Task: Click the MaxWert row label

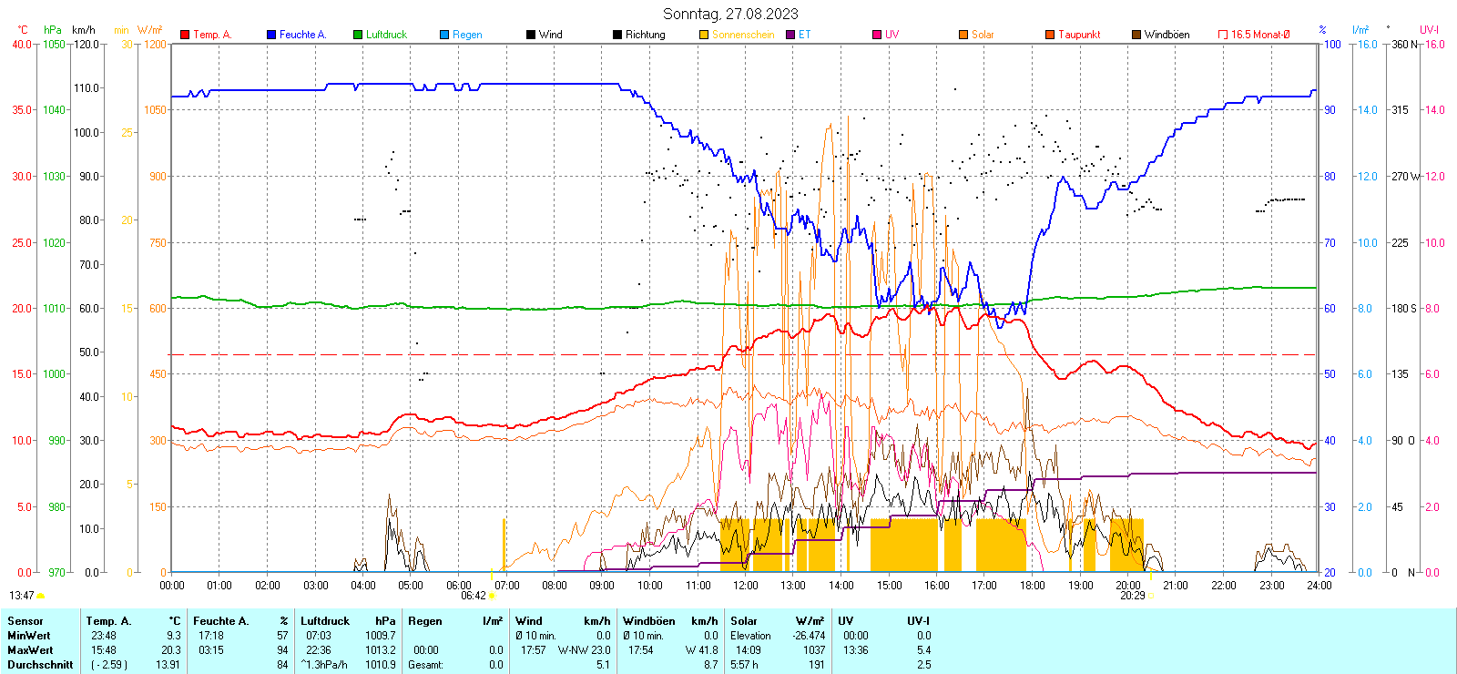Action: coord(30,650)
